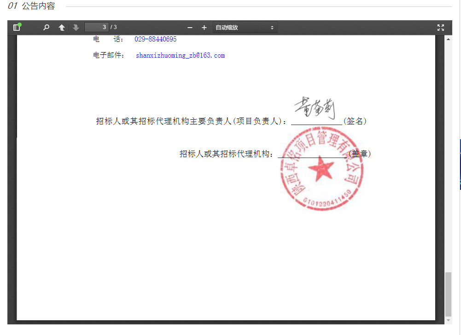The image size is (461, 335).
Task: Click the (签名) label text
Action: [x=355, y=121]
